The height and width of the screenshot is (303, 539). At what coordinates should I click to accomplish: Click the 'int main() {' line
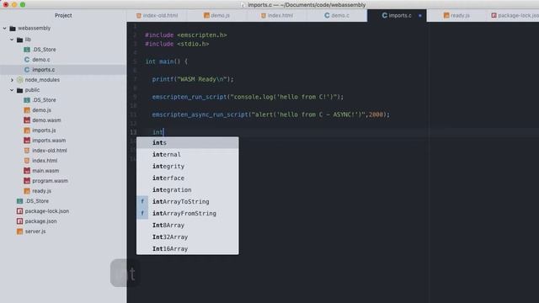(167, 61)
